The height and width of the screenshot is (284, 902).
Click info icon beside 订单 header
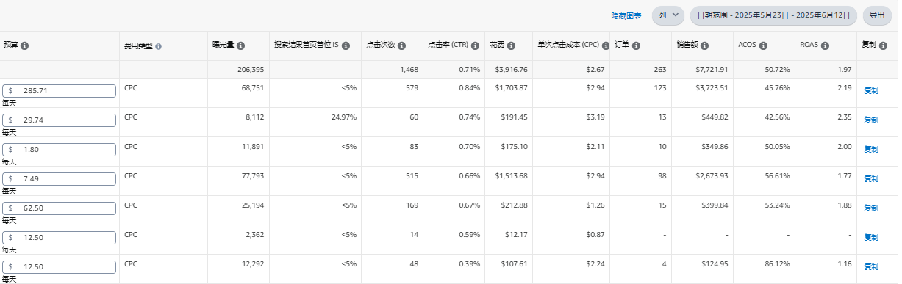[635, 45]
